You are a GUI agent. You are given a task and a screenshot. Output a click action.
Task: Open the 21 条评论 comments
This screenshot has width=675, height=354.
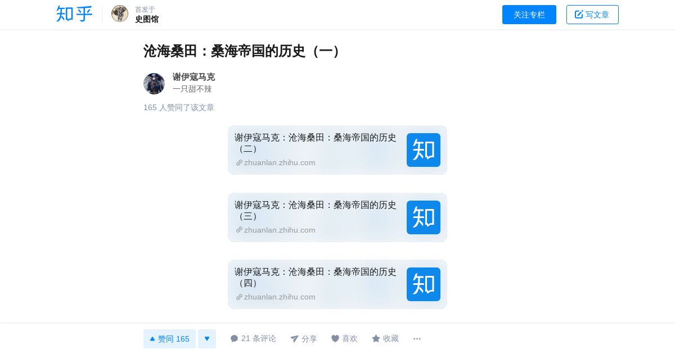tap(253, 339)
